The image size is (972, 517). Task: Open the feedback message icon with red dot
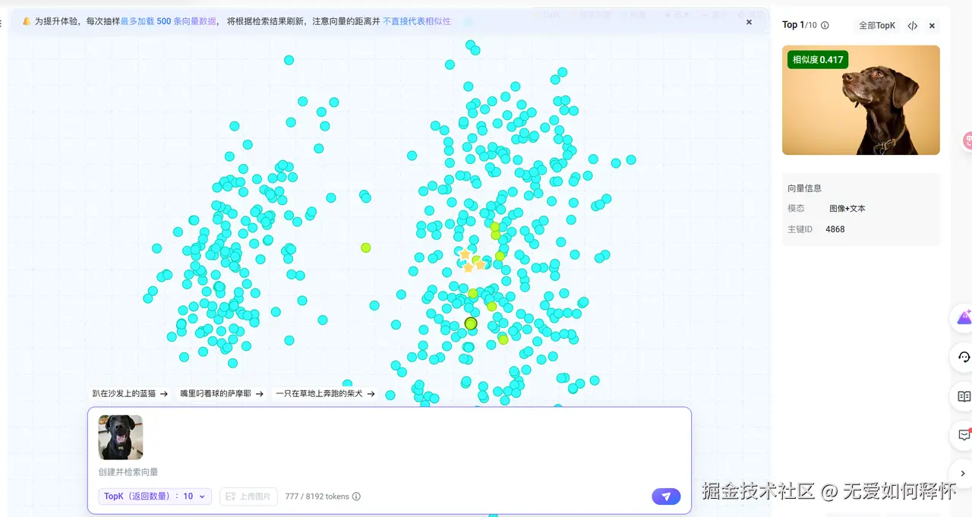(963, 435)
